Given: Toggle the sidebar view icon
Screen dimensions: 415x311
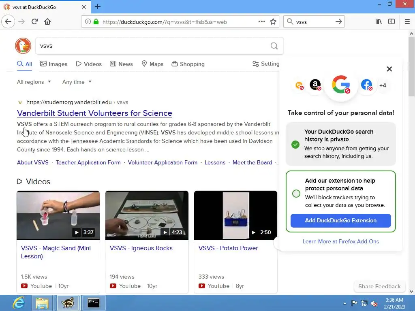Looking at the screenshot, I should [x=391, y=22].
